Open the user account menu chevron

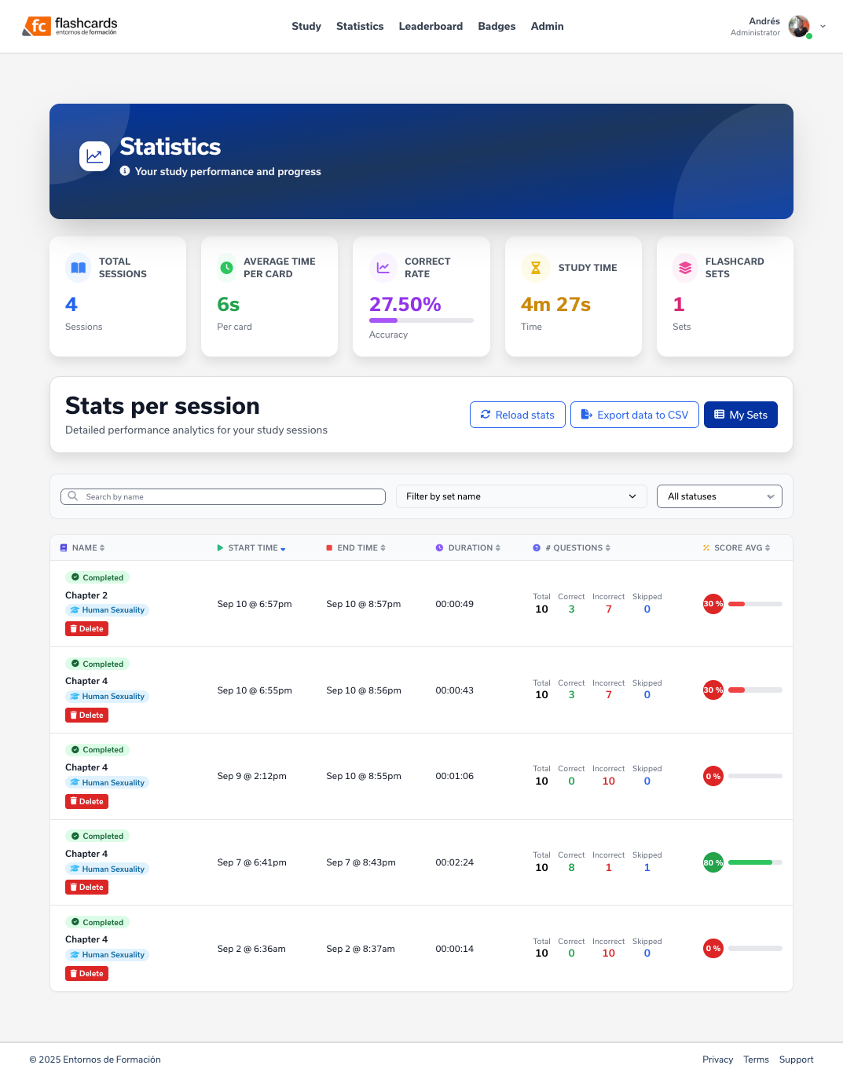pos(823,27)
